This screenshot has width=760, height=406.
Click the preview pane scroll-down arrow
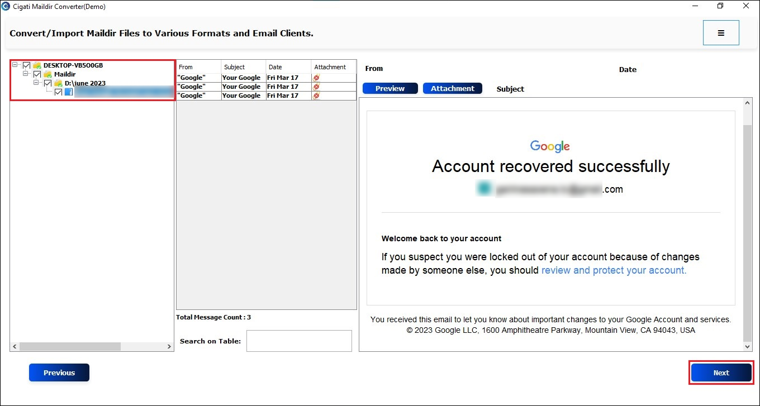click(748, 347)
